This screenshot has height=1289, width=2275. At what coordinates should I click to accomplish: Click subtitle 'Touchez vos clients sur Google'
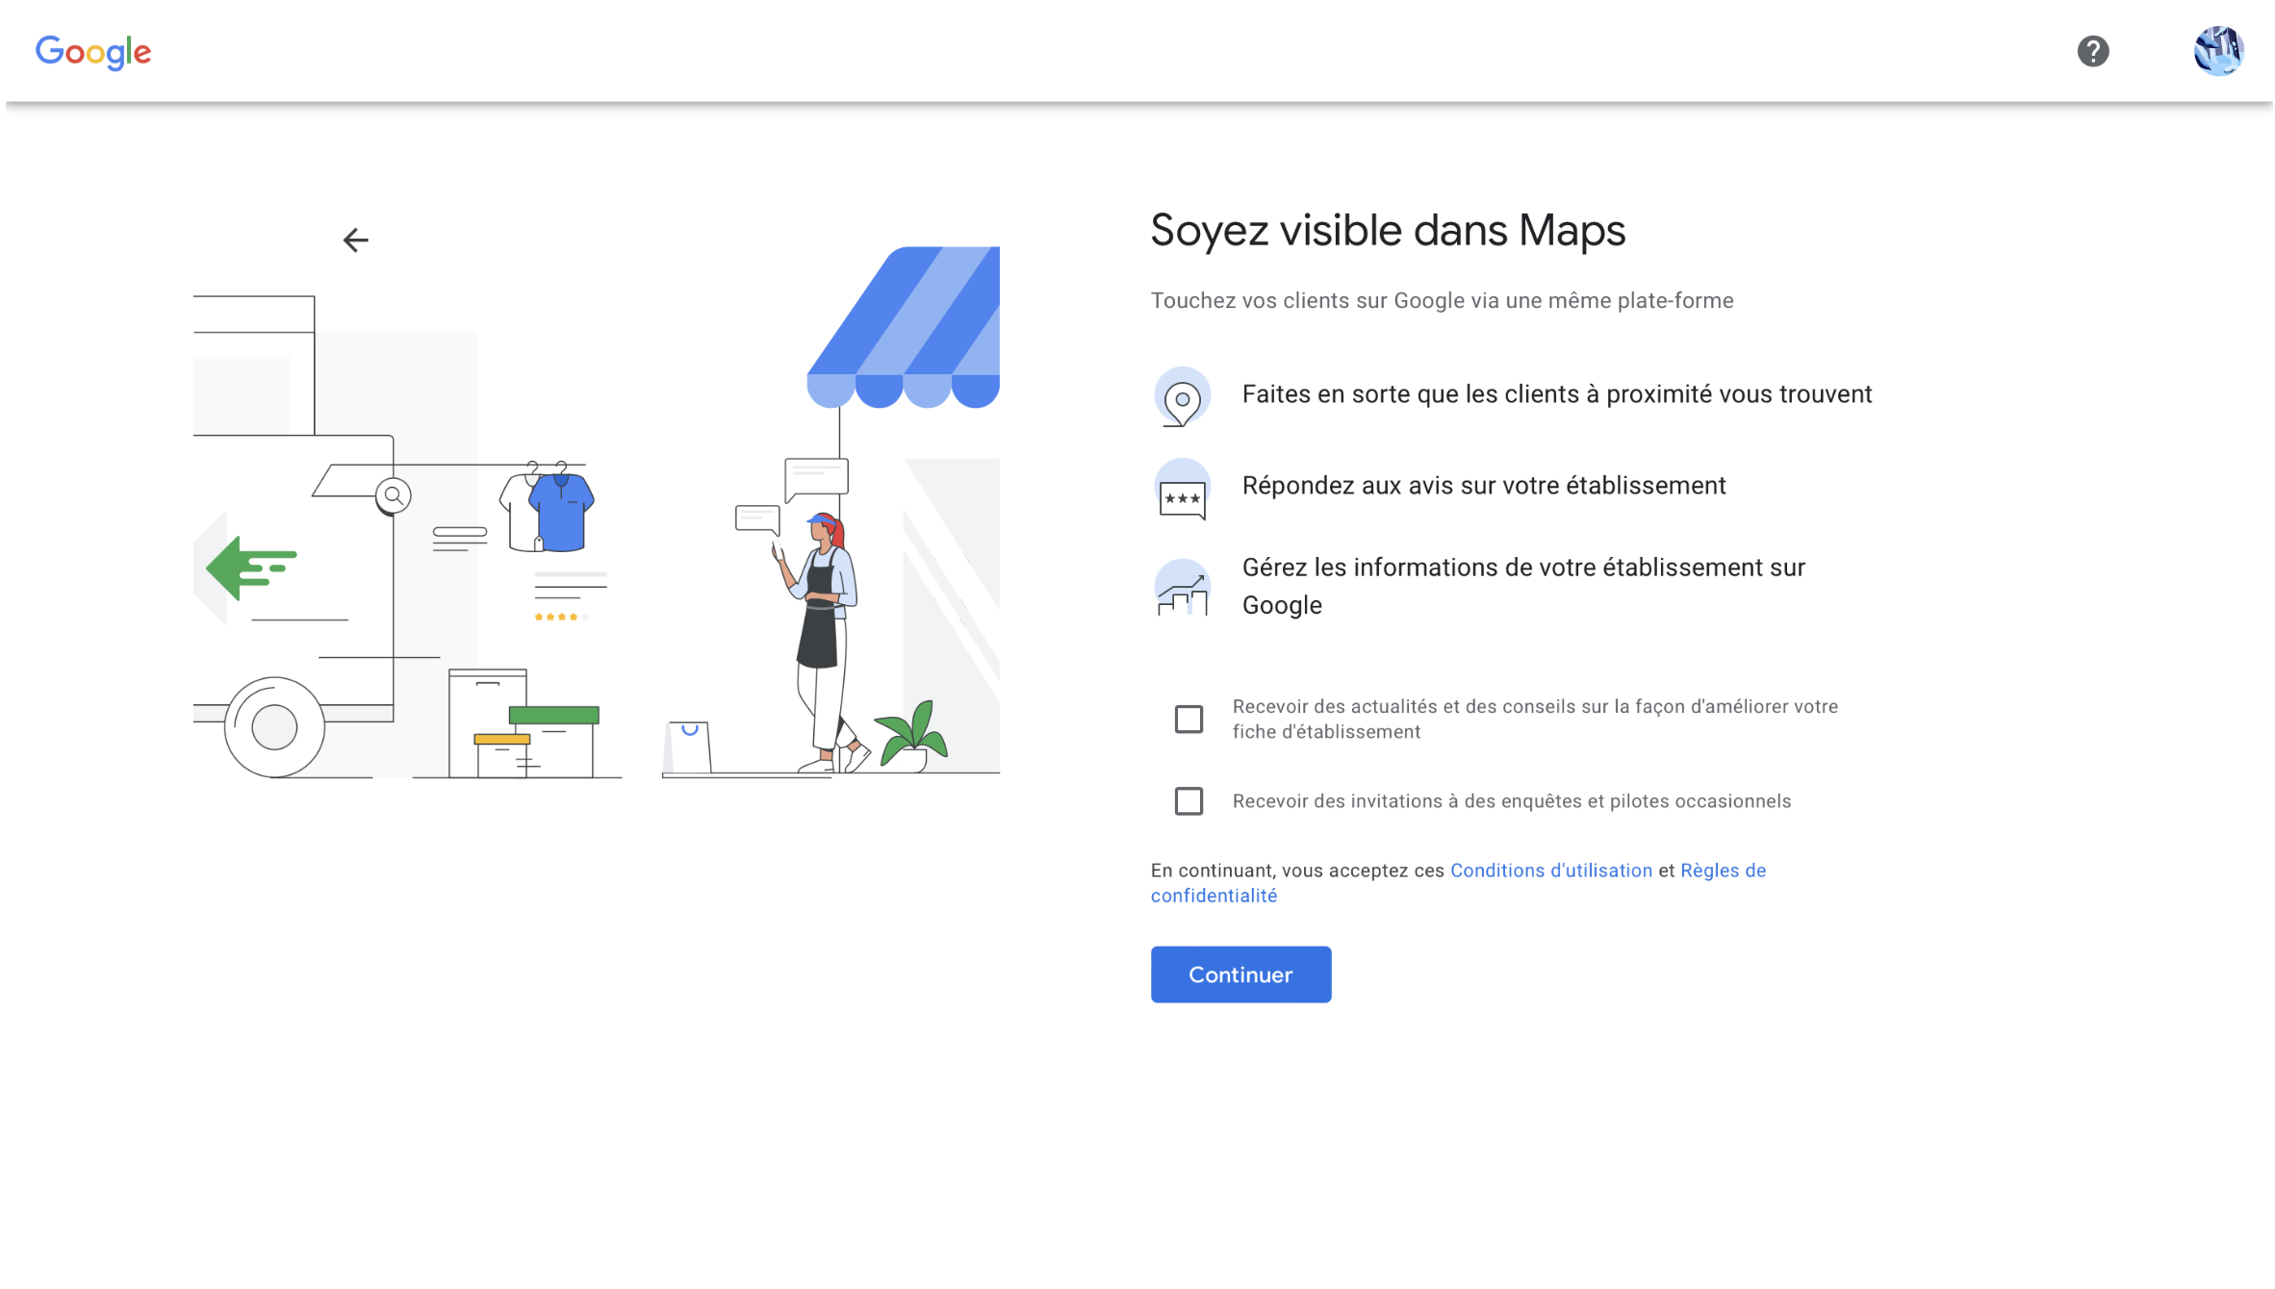[x=1309, y=301]
